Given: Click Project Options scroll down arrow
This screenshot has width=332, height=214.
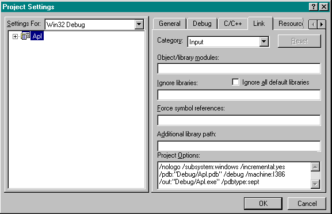Looking at the screenshot, I should point(315,184).
